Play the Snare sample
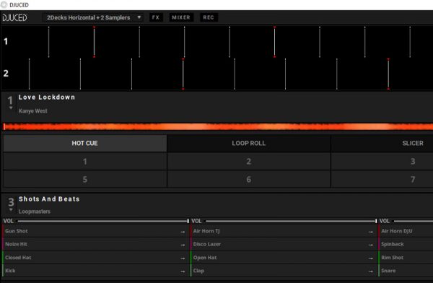 (406, 271)
